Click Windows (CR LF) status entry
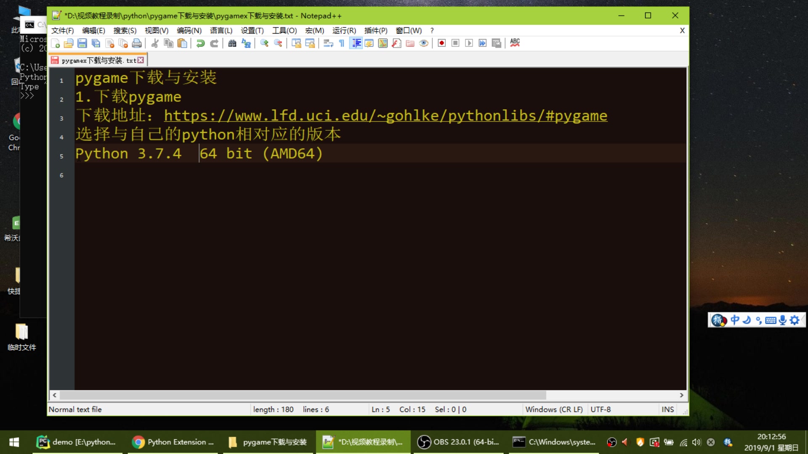This screenshot has height=454, width=808. [x=554, y=409]
